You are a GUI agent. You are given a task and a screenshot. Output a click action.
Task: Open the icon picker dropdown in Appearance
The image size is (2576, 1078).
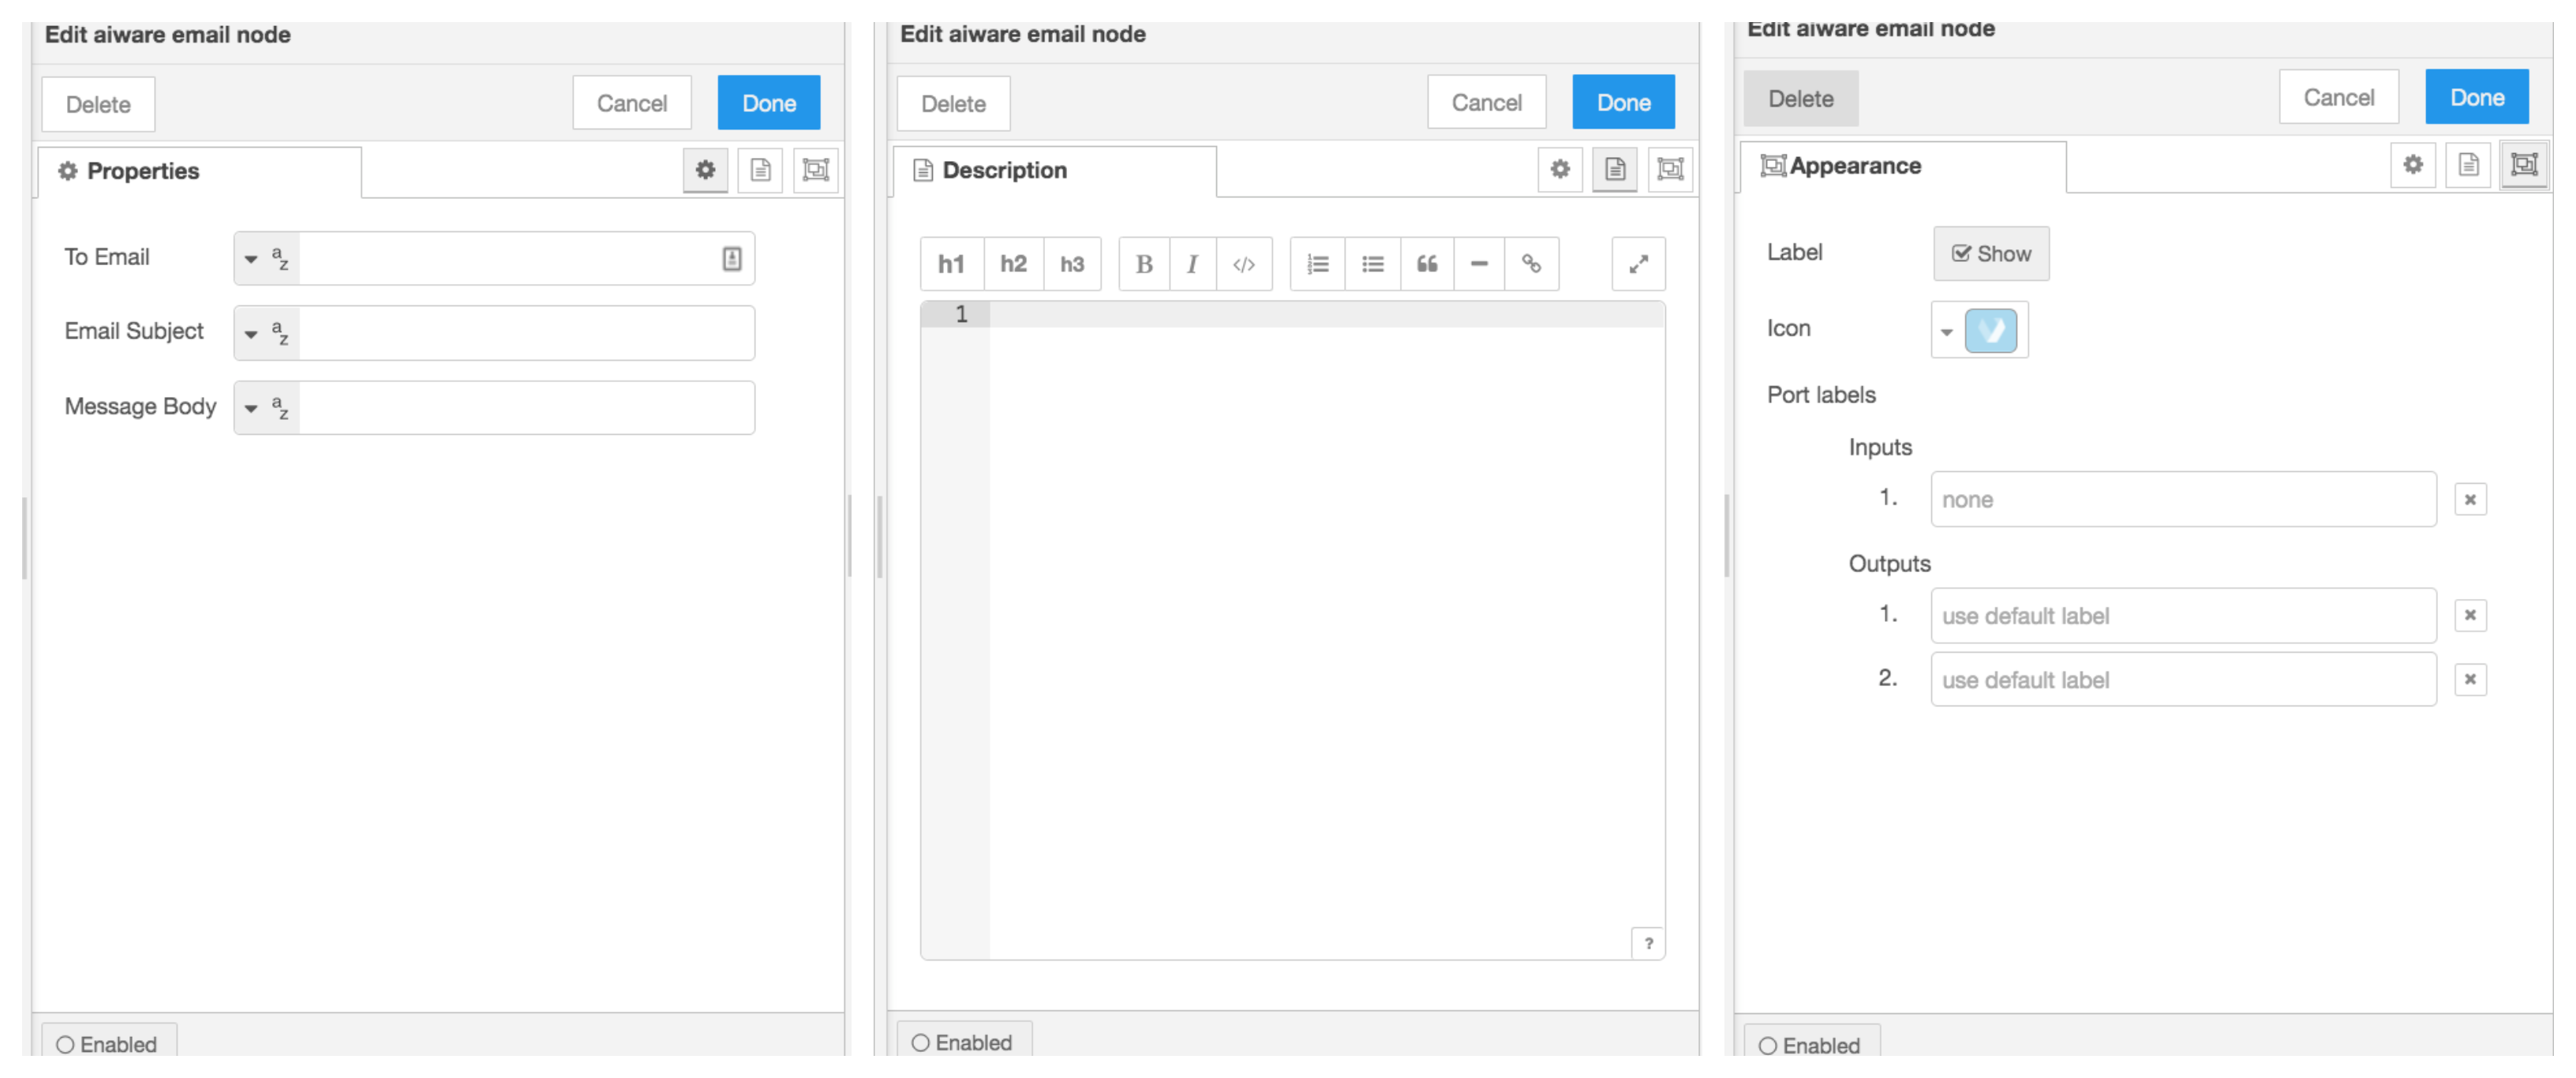1946,330
